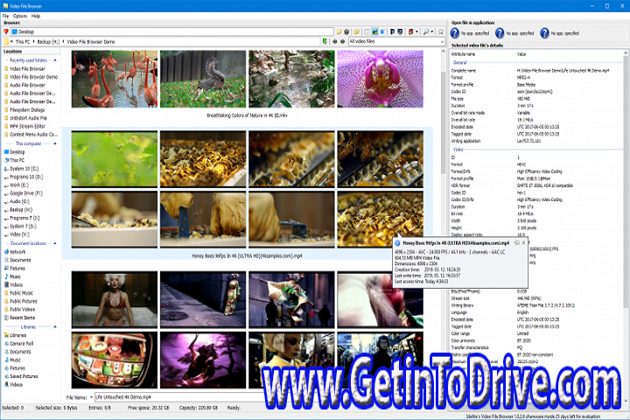Click 'Honey Bees 96fps' file name caption
The height and width of the screenshot is (420, 630).
coord(247,255)
